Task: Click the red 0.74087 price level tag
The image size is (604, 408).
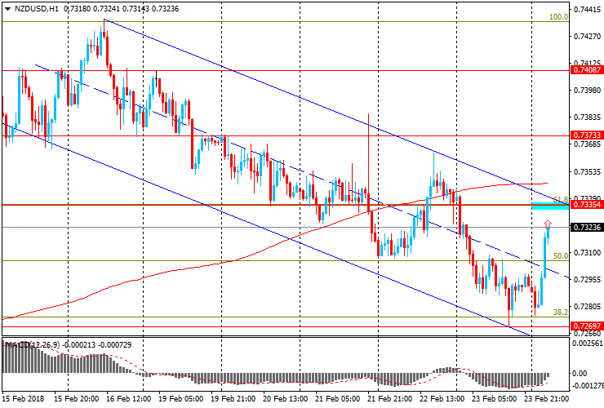Action: [587, 70]
